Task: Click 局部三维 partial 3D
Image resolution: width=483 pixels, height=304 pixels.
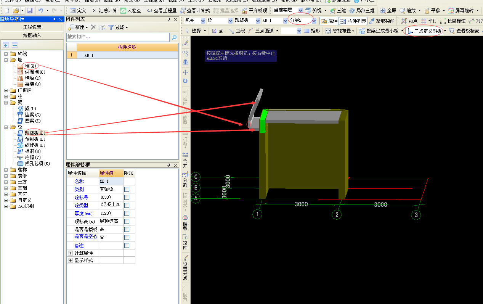Action: click(362, 11)
